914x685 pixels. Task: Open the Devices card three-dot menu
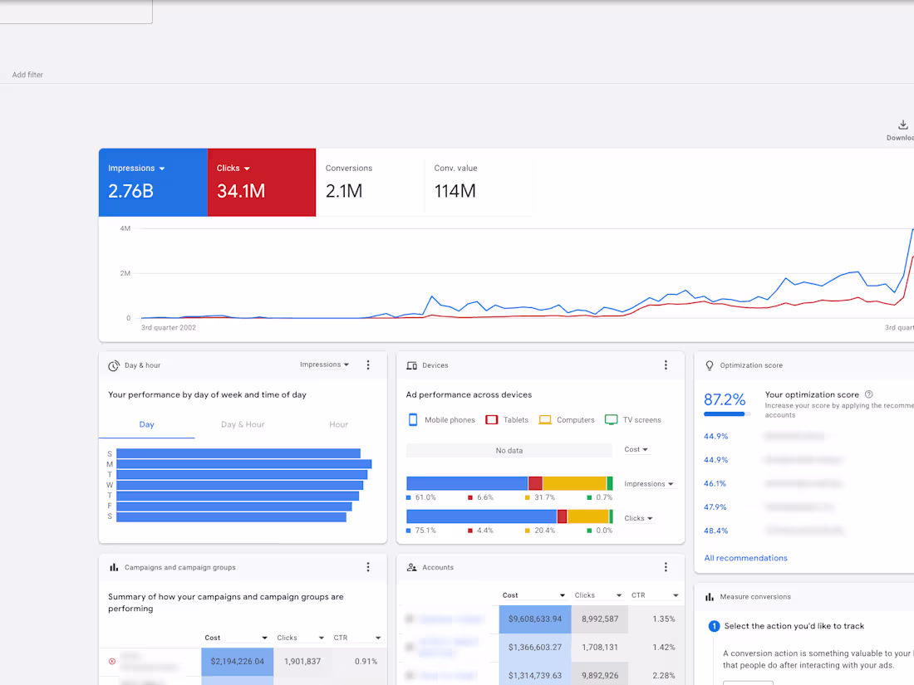(666, 365)
